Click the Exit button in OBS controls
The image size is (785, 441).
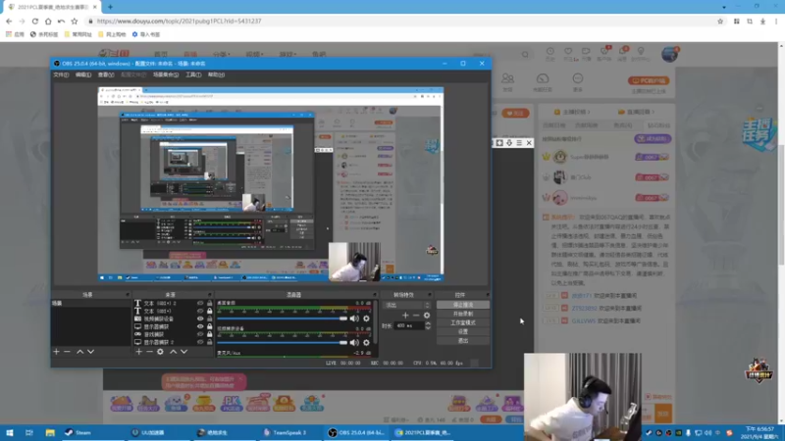tap(463, 340)
